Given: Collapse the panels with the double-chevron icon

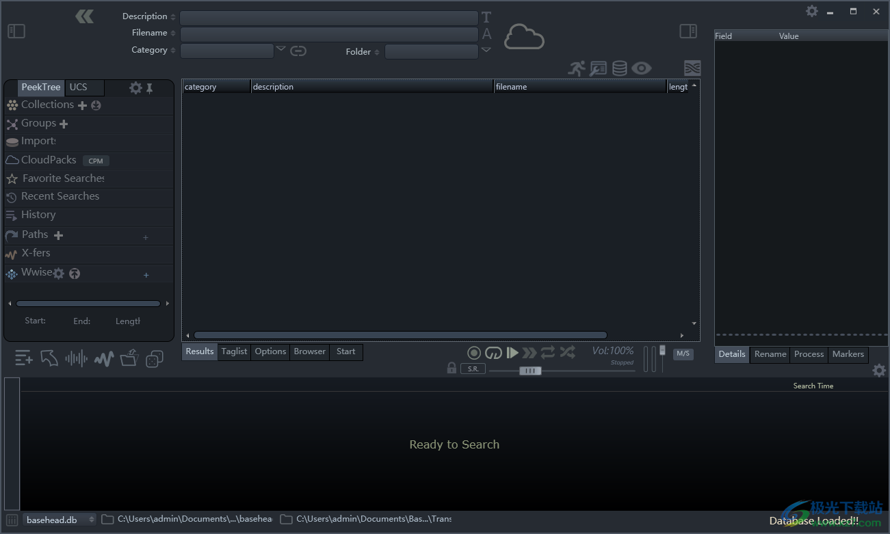Looking at the screenshot, I should (85, 16).
